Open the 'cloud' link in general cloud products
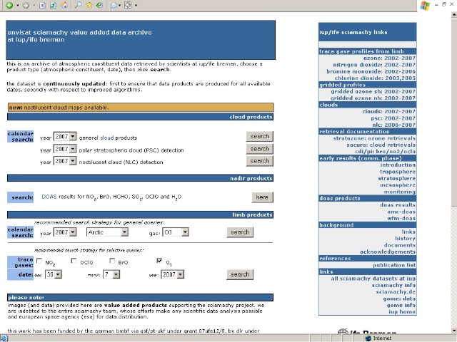 pos(107,138)
